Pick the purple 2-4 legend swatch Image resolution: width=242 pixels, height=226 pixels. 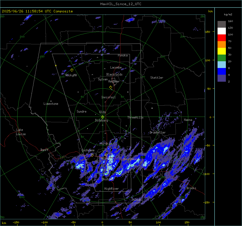222,78
